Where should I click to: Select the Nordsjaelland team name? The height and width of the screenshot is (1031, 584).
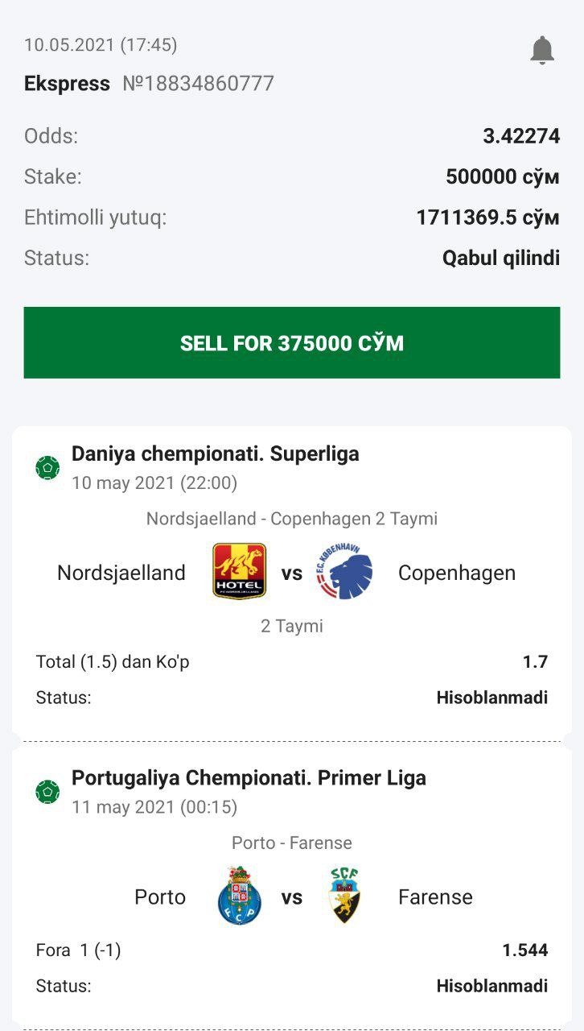[121, 573]
